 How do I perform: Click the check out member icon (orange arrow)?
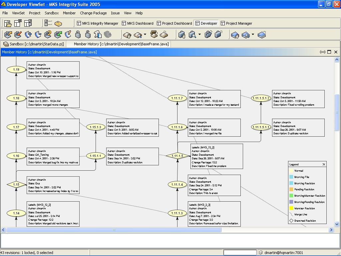8,34
